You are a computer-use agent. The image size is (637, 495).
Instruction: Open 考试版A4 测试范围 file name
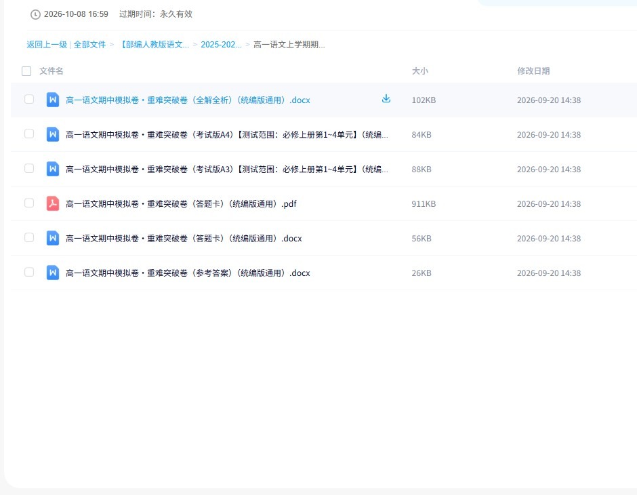coord(227,134)
